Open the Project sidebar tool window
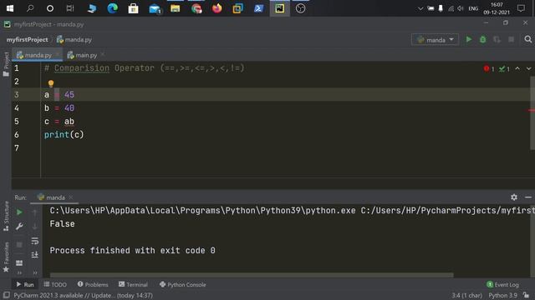Screen dimensions: 535x300 point(6,64)
